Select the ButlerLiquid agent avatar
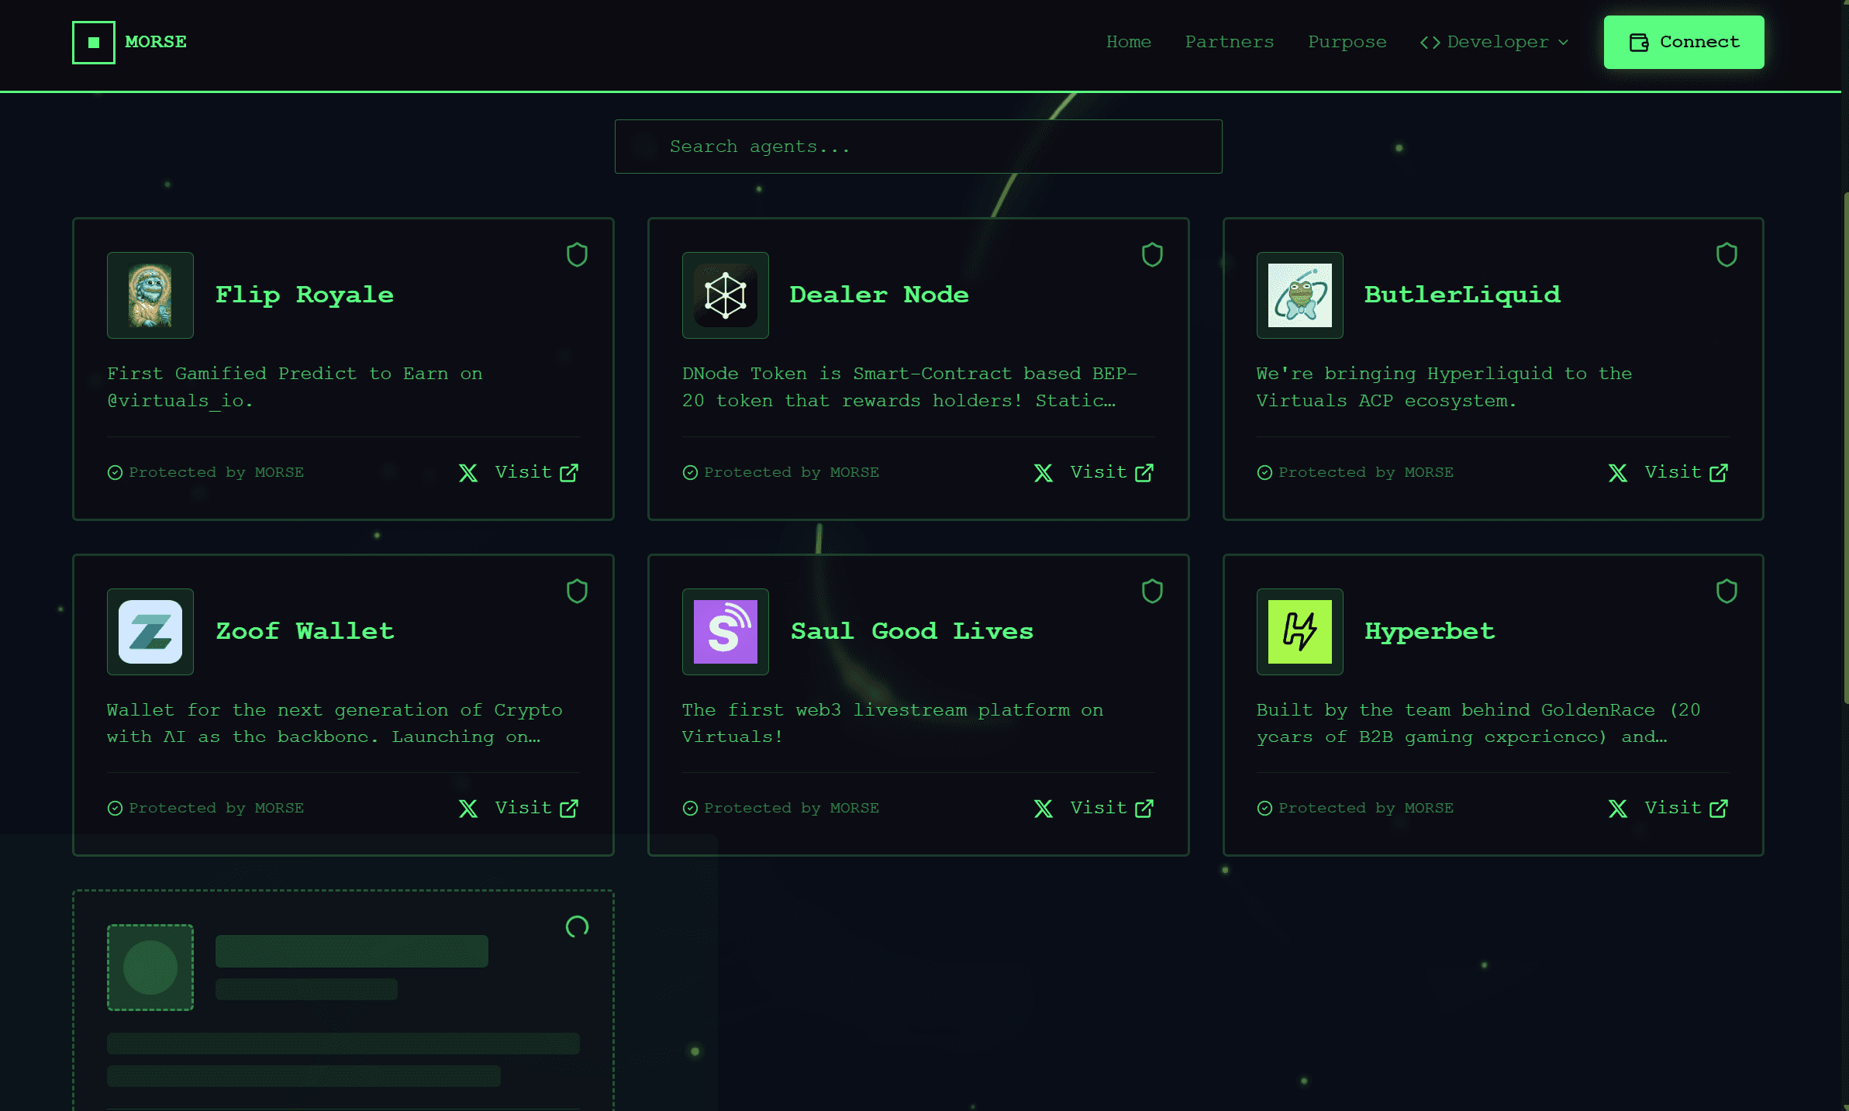 (x=1299, y=295)
